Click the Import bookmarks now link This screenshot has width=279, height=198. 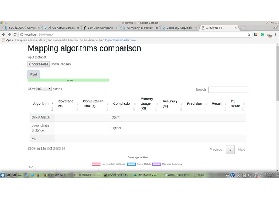point(121,40)
